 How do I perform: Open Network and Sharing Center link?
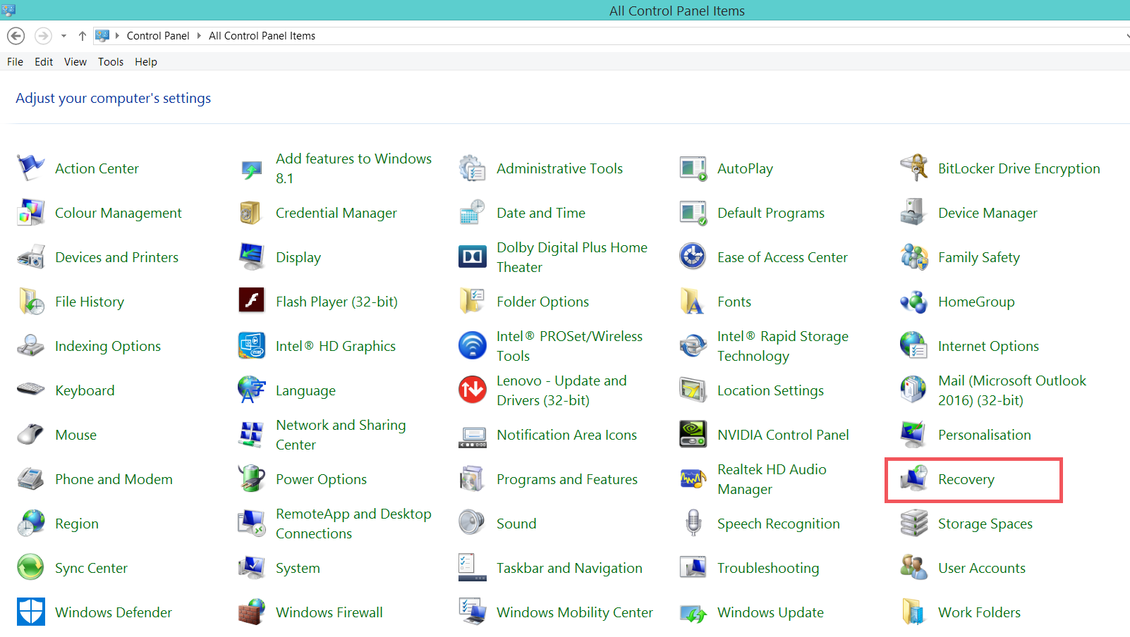341,435
